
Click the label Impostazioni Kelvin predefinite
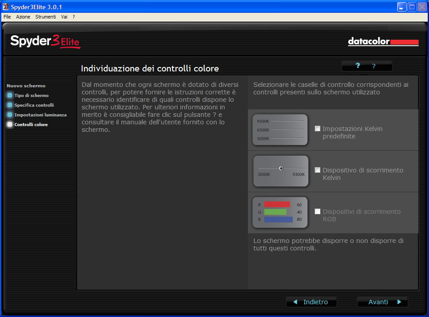(352, 133)
